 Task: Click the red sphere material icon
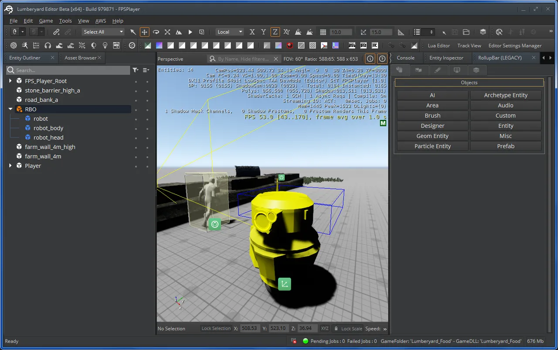290,45
